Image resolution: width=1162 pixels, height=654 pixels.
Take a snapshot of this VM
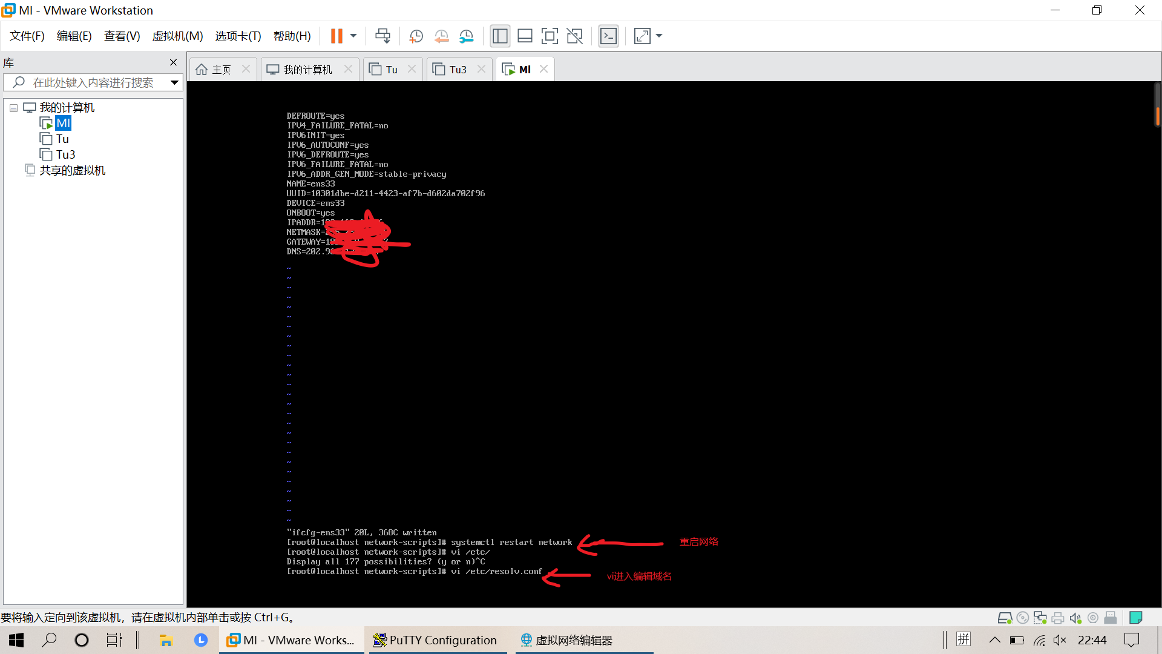[416, 36]
